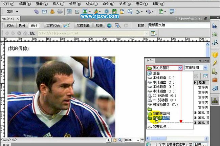Toggle 实时视图 live view

tap(83, 25)
